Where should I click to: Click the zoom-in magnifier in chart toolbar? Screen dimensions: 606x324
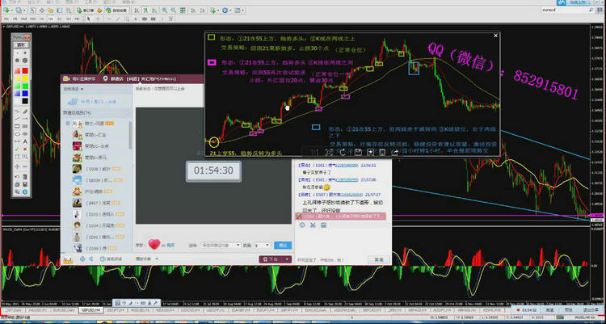point(165,11)
